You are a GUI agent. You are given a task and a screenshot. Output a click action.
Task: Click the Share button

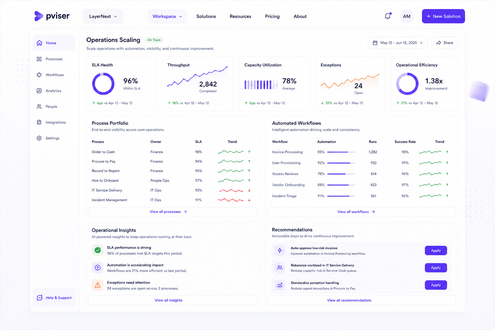click(445, 43)
